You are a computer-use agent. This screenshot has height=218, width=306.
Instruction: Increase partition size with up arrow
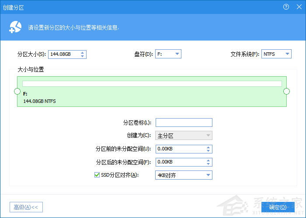[x=83, y=52]
